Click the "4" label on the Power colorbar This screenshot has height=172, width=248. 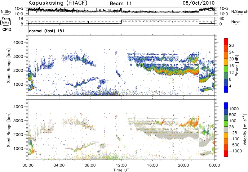pyautogui.click(x=230, y=86)
